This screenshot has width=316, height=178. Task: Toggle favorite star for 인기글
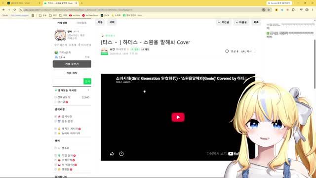pos(55,102)
